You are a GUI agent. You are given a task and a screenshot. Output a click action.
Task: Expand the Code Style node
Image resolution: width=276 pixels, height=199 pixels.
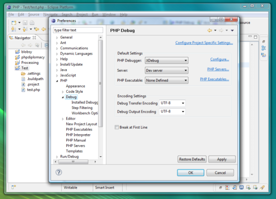[x=63, y=92]
